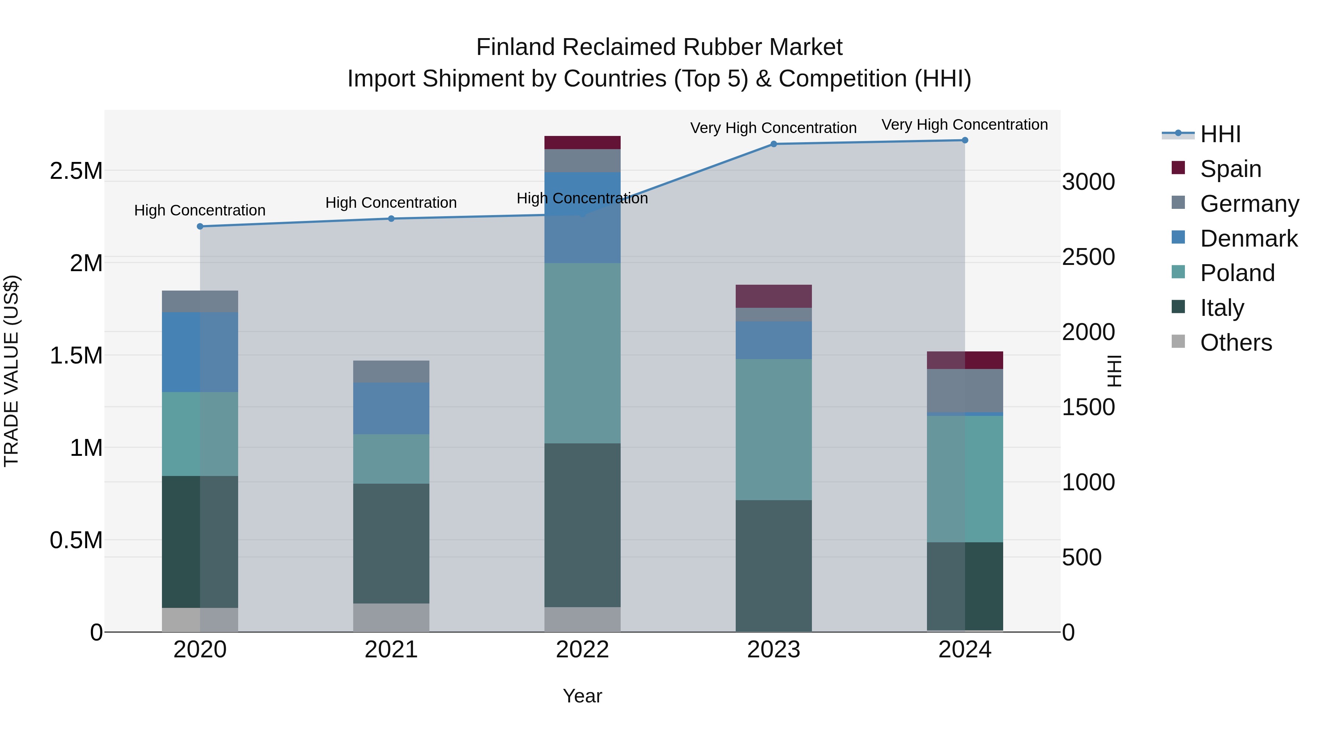Screen dimensions: 1319x742
Task: Click the High Concentration annotation above 2021
Action: click(391, 203)
